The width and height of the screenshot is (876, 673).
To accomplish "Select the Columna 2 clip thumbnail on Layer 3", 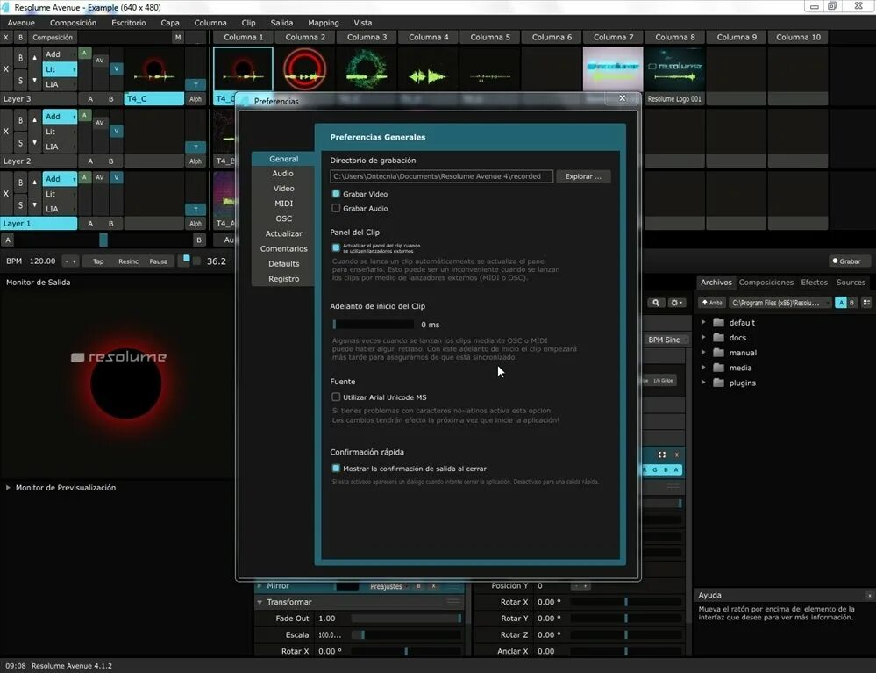I will click(304, 69).
